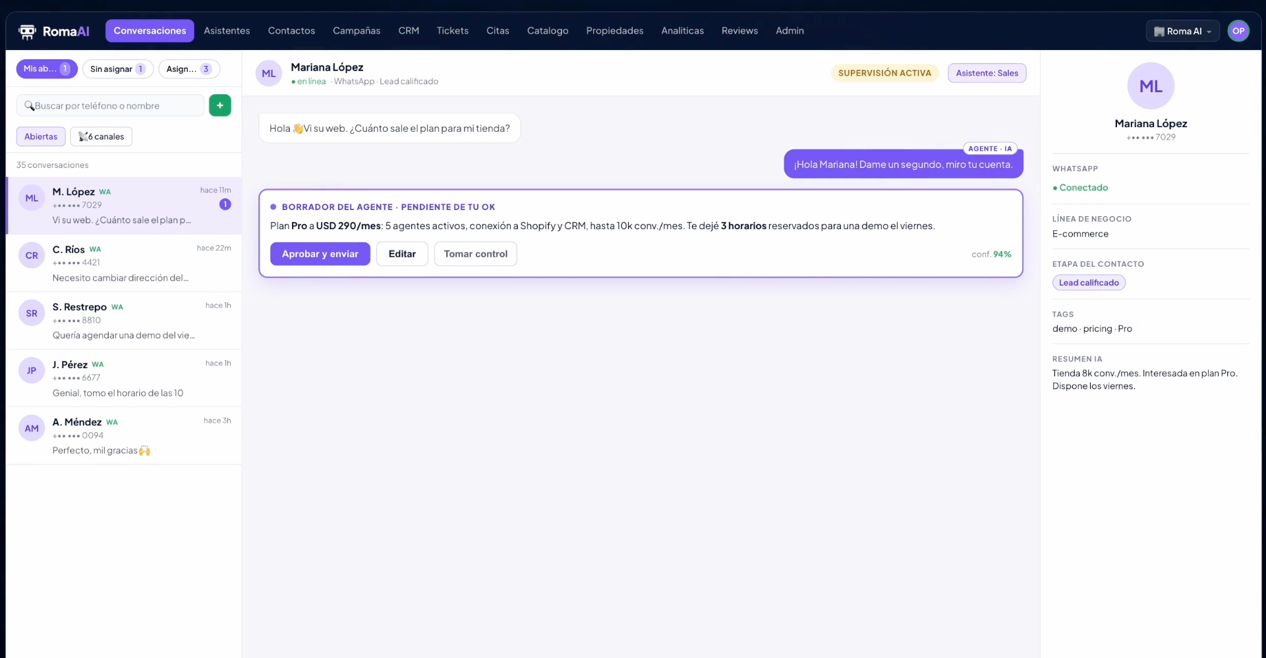1266x658 pixels.
Task: Click the A. Méndez AM avatar
Action: pyautogui.click(x=32, y=428)
